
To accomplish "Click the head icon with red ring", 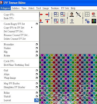I will pos(94,14).
